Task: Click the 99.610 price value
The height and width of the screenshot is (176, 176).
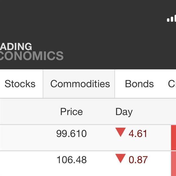Action: click(x=71, y=133)
